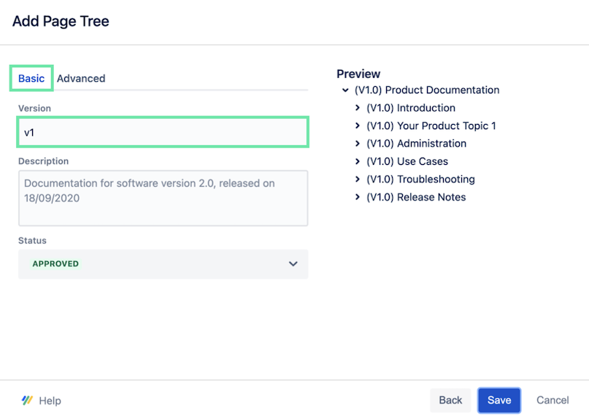Expand the Your Product Topic 1 node
Screen dimensions: 589x416
click(357, 126)
